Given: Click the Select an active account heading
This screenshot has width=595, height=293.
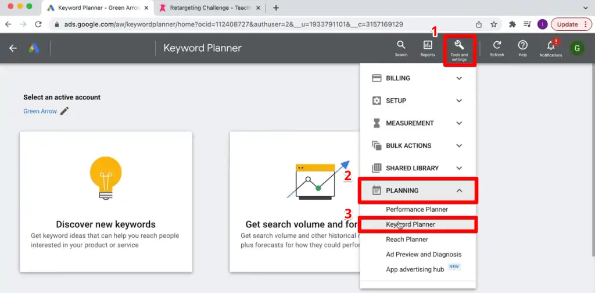Looking at the screenshot, I should tap(62, 97).
